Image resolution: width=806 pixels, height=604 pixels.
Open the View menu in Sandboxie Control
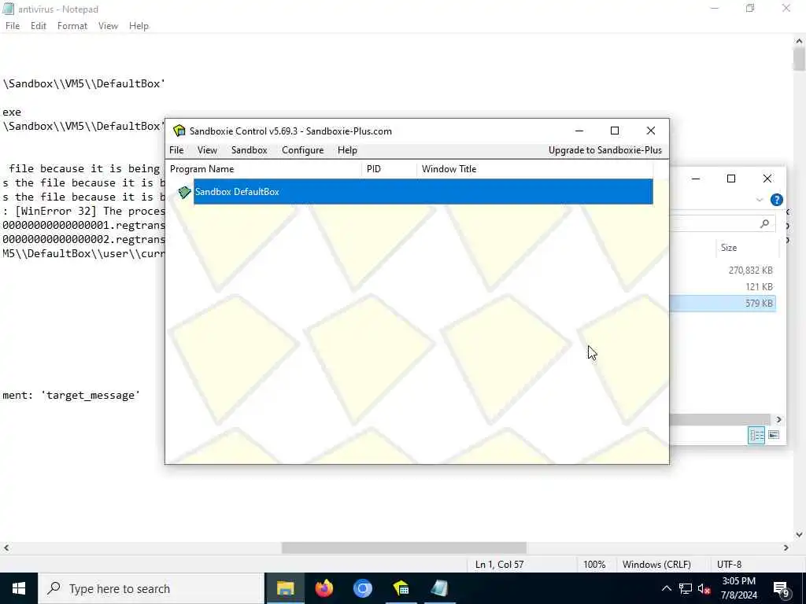(x=207, y=150)
